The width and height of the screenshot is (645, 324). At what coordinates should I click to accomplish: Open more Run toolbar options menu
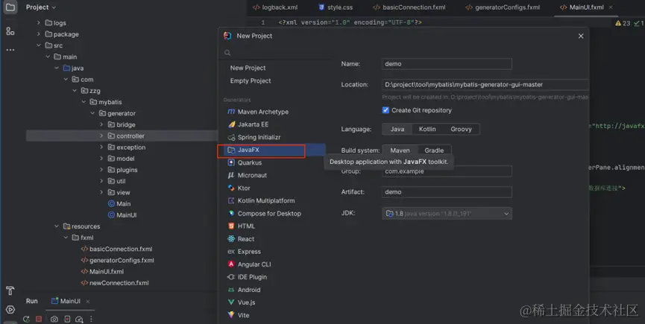pos(91,319)
